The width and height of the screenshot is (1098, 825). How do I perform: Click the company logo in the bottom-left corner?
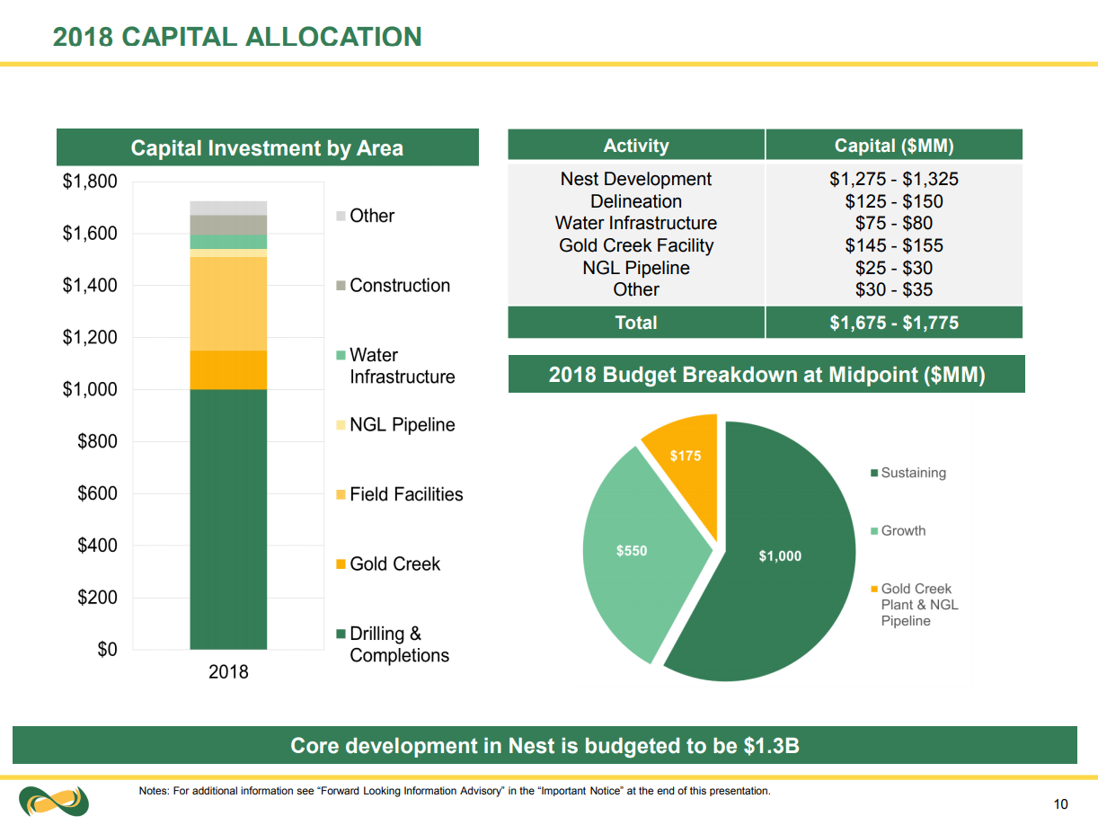coord(54,800)
